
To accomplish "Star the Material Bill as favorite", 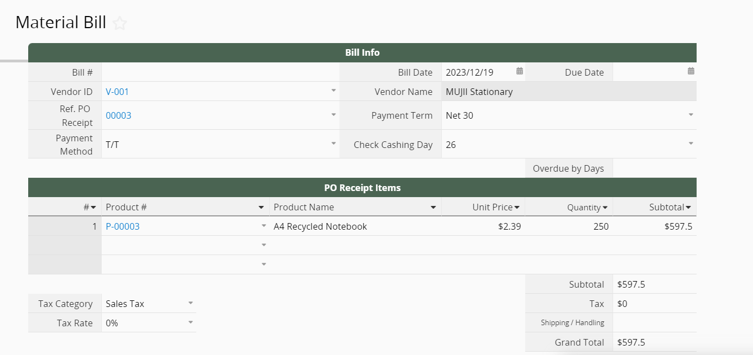I will click(119, 23).
